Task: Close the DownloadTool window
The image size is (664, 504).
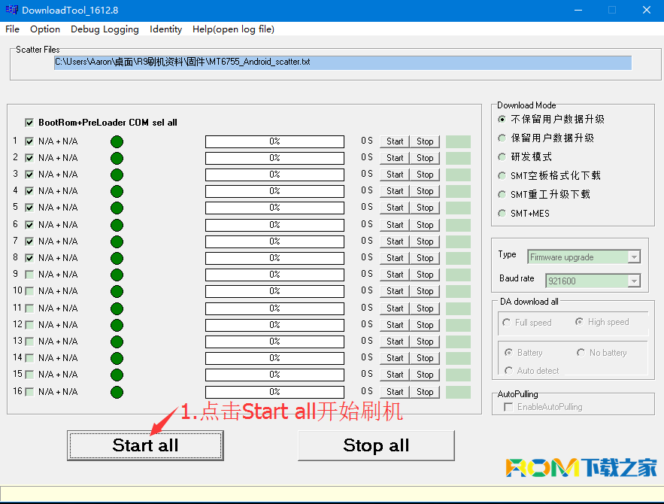Action: [x=646, y=11]
